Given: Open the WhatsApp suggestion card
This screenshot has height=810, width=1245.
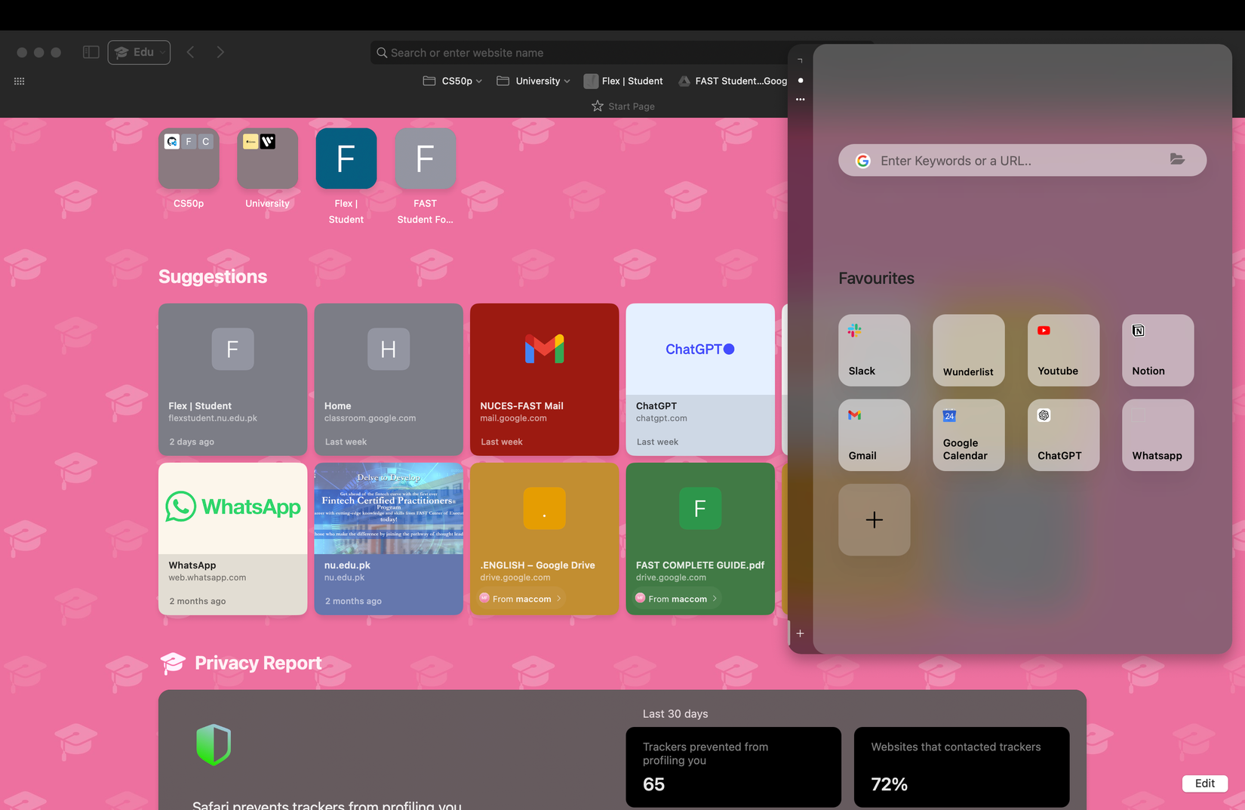Looking at the screenshot, I should 232,538.
